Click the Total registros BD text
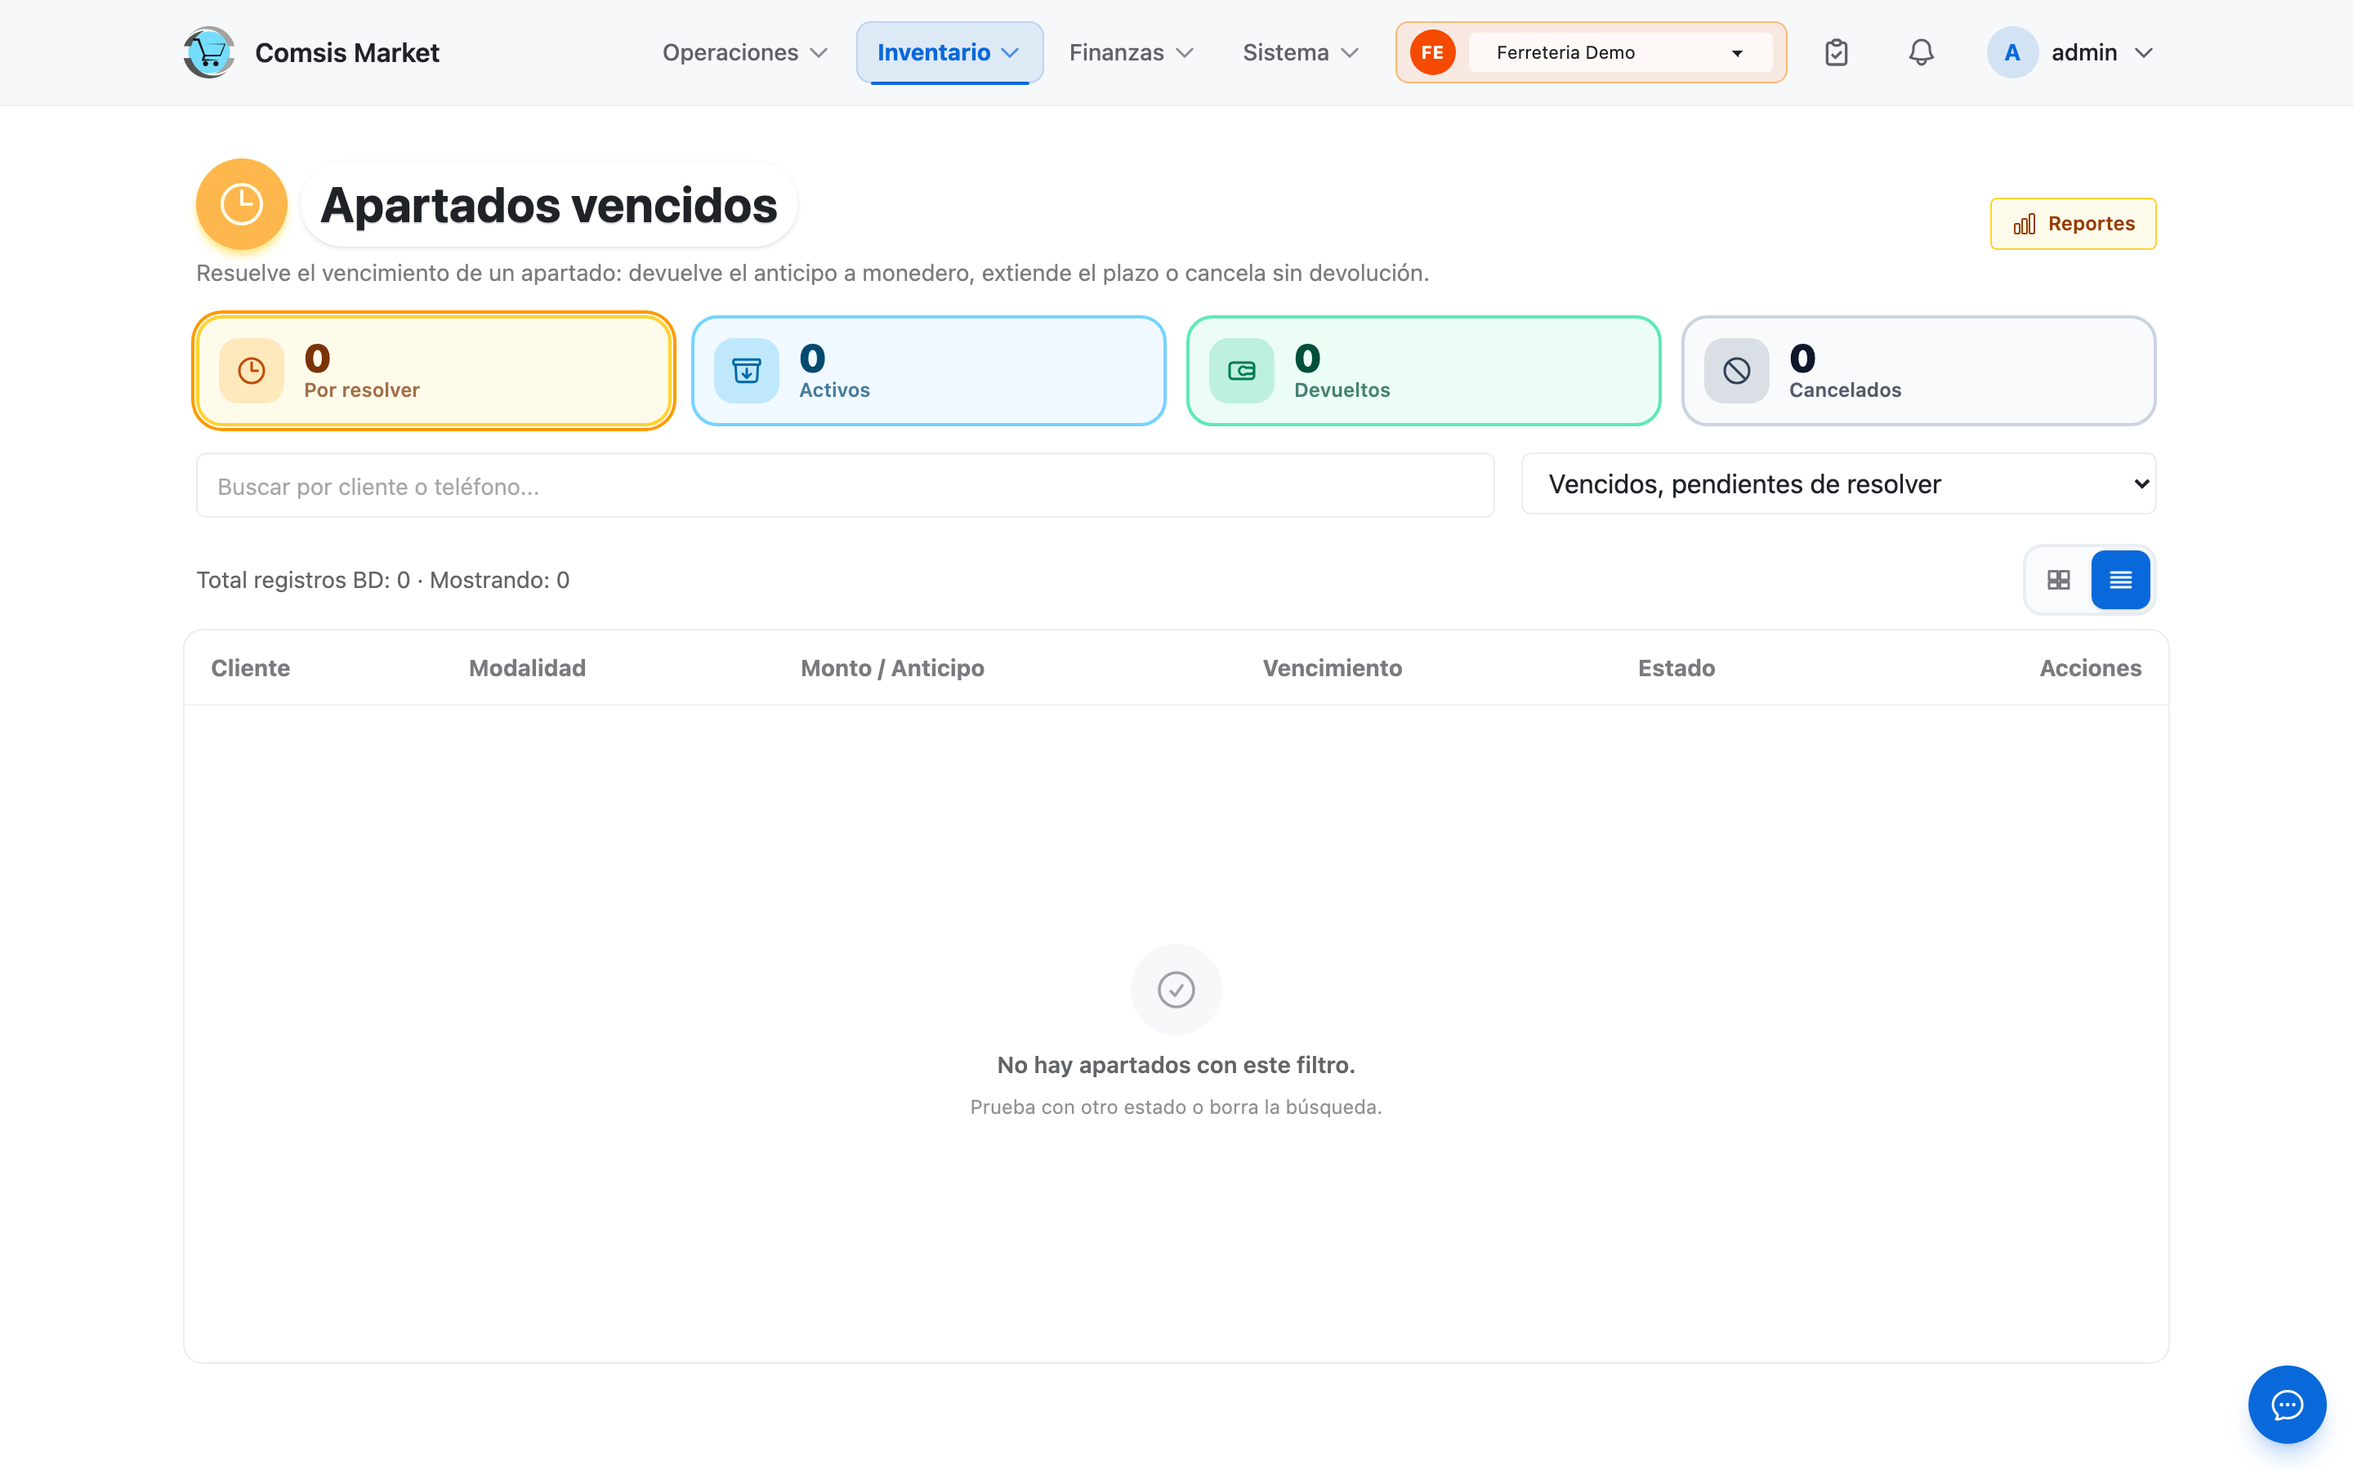Screen dimensions: 2353x1470 pos(383,580)
